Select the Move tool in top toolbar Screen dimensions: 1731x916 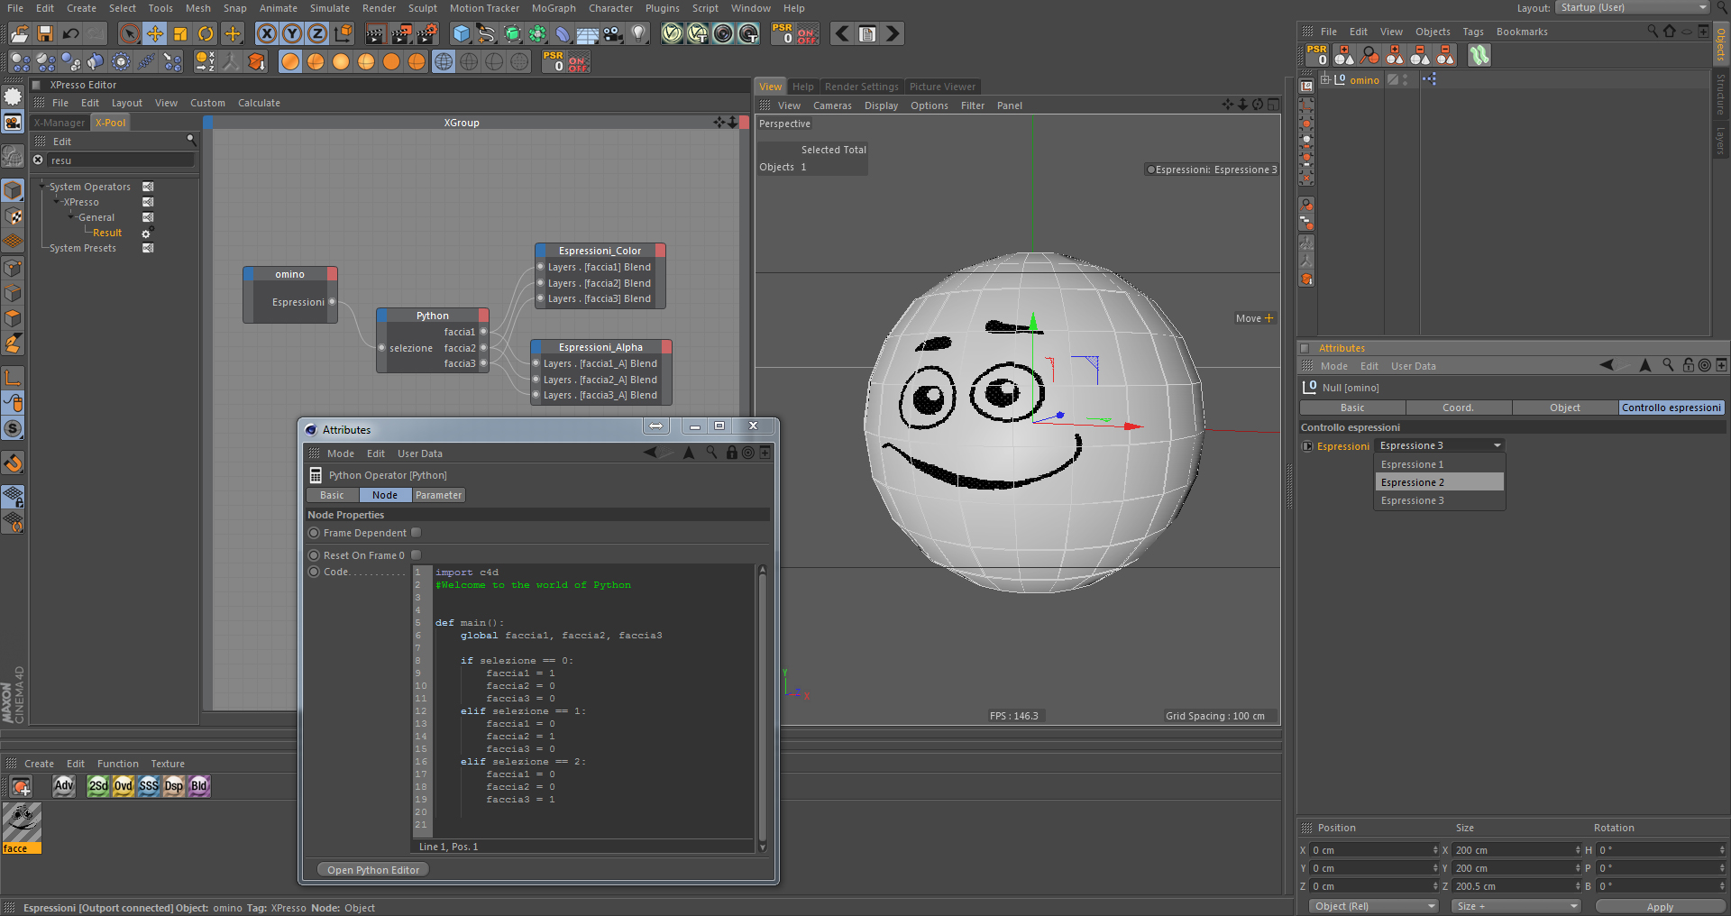pos(155,34)
